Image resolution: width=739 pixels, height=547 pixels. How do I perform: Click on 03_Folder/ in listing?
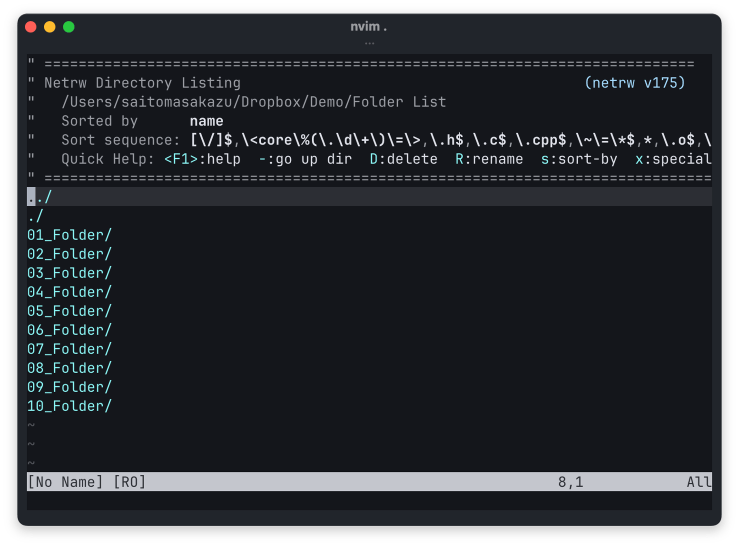(69, 273)
